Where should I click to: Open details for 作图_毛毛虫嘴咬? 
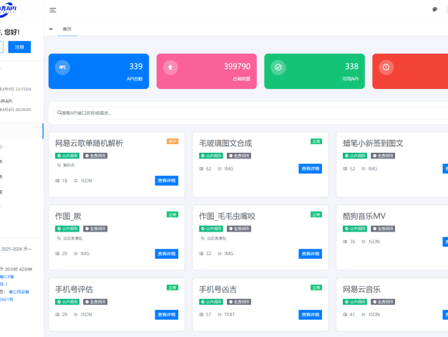(311, 254)
